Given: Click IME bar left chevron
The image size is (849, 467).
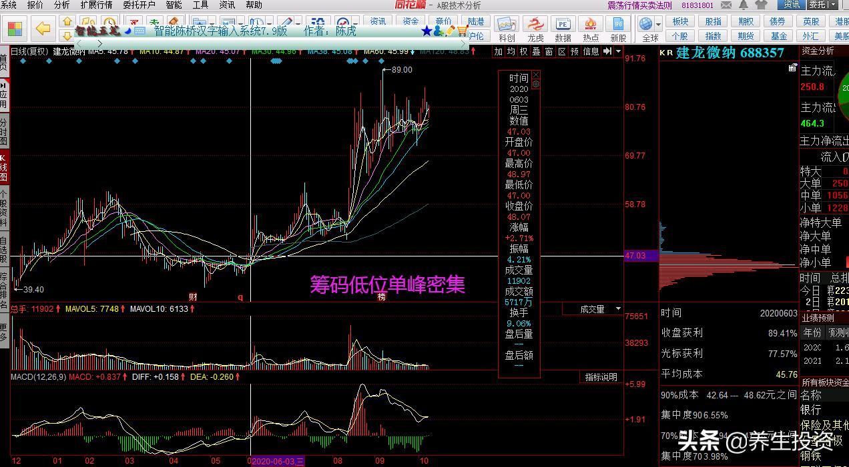Looking at the screenshot, I should pos(78,44).
